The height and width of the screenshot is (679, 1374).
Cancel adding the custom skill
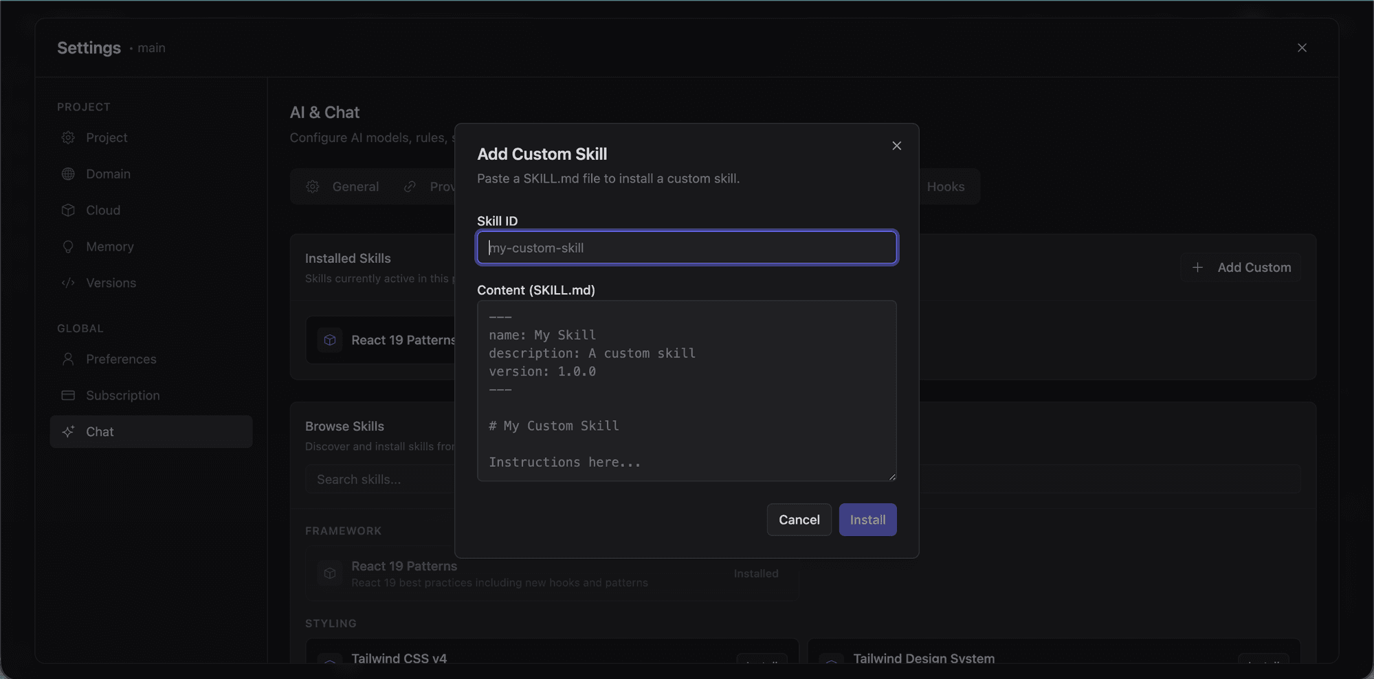[799, 520]
